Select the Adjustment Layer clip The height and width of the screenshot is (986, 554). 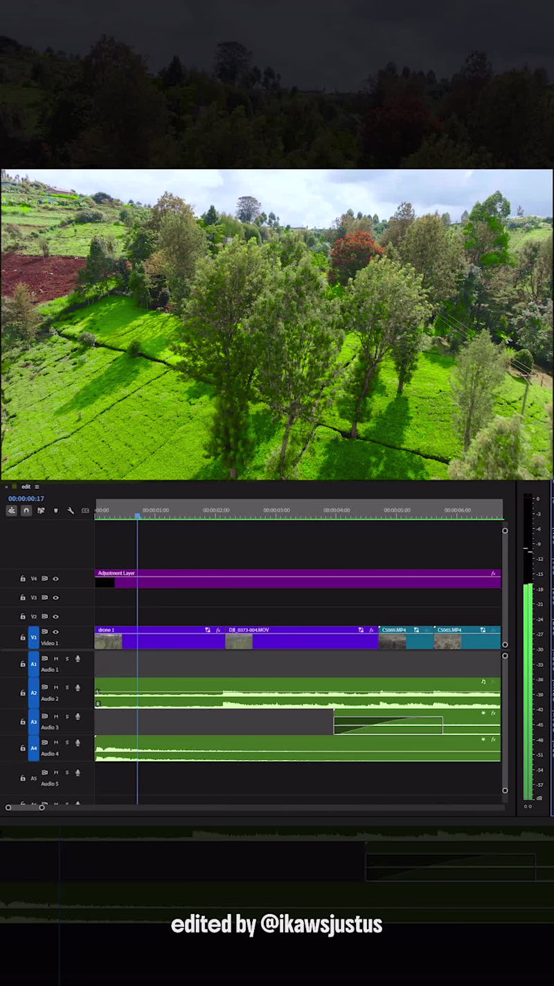[x=298, y=578]
